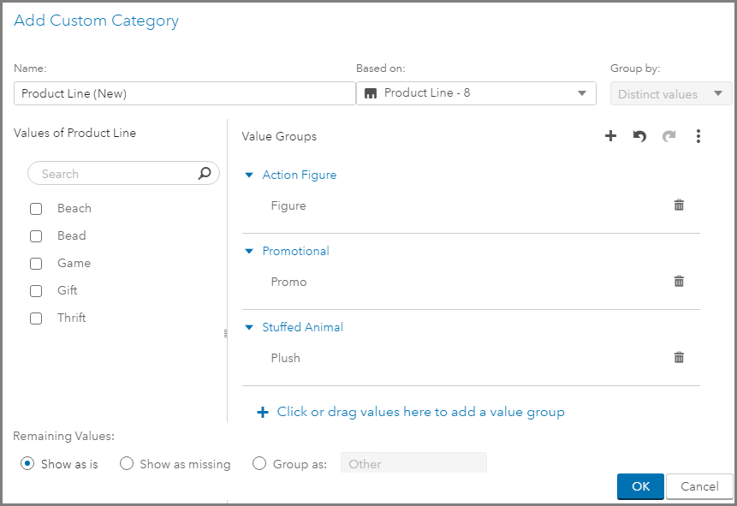
Task: Select the Show as missing radio option
Action: [x=127, y=464]
